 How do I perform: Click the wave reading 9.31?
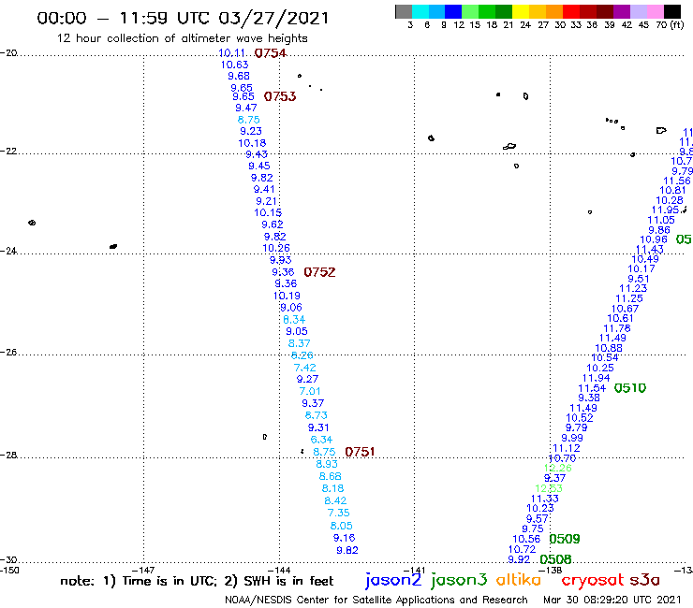click(x=318, y=427)
